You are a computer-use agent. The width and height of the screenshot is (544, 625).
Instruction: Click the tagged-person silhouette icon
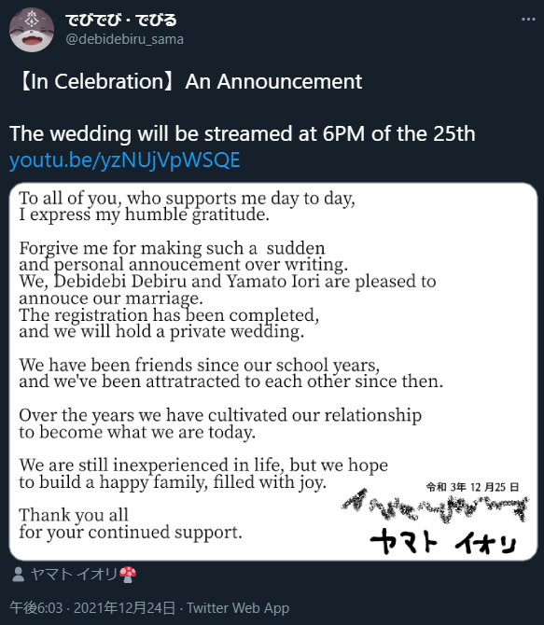tap(18, 575)
